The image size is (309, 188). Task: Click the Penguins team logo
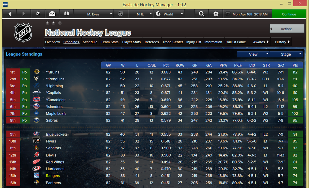37,79
